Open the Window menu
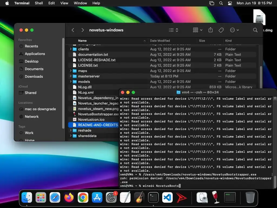Image resolution: width=277 pixels, height=208 pixels. tap(80, 3)
